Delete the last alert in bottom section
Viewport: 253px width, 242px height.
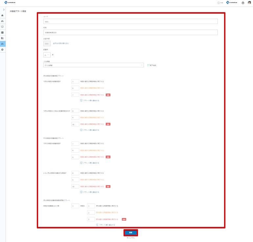coord(124,219)
